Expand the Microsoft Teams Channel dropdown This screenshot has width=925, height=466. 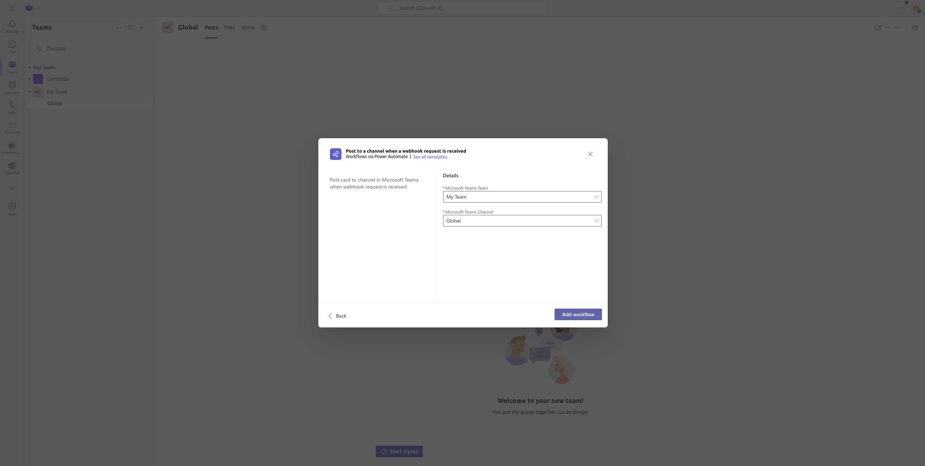pyautogui.click(x=522, y=221)
